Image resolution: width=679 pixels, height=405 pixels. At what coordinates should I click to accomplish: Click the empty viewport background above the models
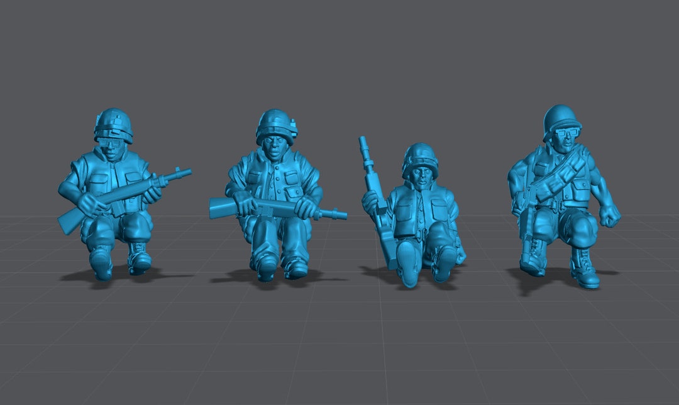pyautogui.click(x=339, y=50)
